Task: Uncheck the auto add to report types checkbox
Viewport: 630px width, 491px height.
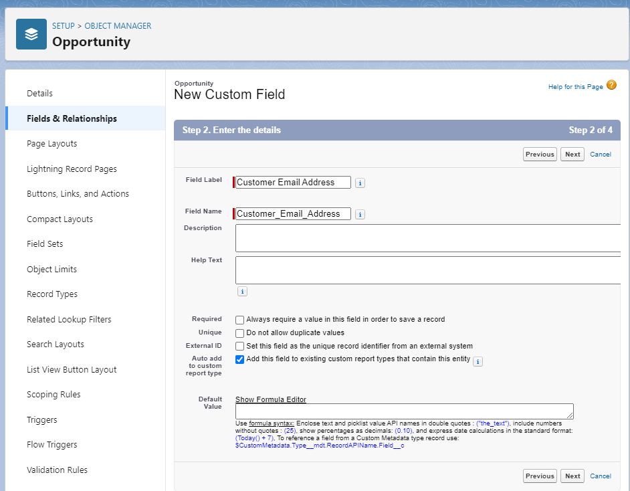Action: pos(240,360)
